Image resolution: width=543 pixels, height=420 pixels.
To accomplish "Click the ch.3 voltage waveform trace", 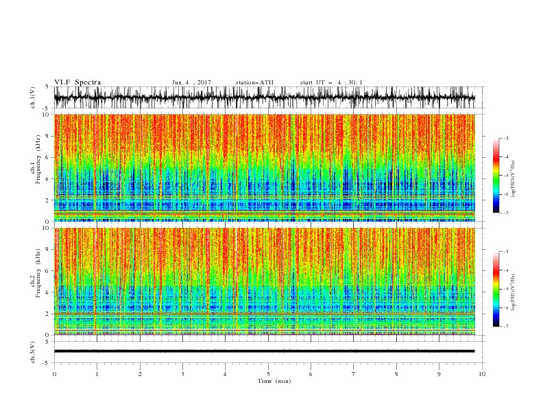I will (x=264, y=351).
